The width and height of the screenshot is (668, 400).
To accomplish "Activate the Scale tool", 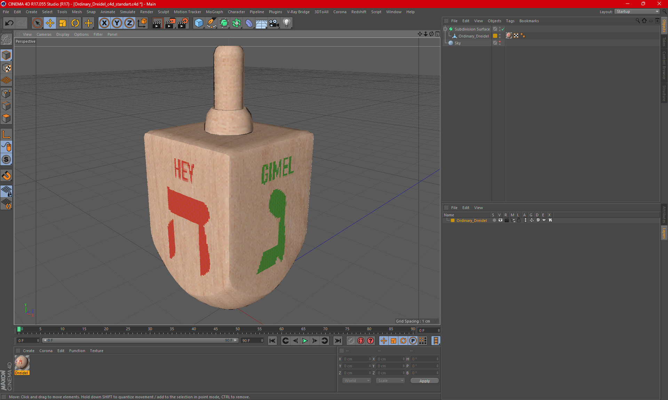I will pos(63,23).
